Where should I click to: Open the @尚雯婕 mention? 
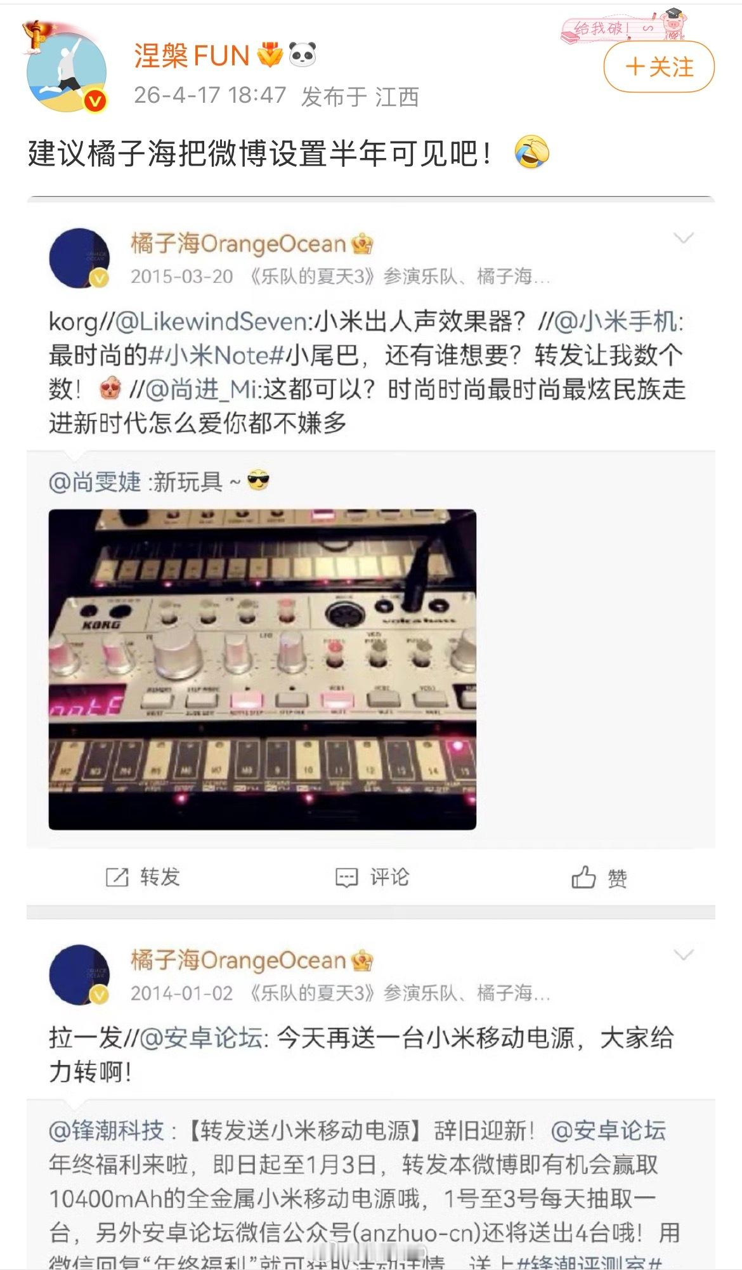pos(95,482)
